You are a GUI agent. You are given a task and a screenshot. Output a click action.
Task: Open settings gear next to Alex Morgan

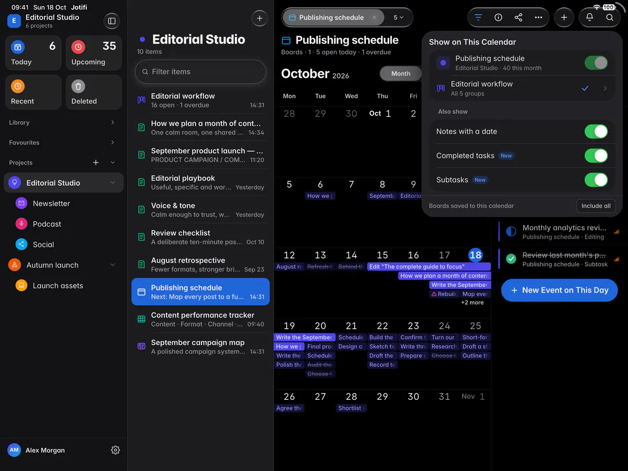click(x=116, y=450)
